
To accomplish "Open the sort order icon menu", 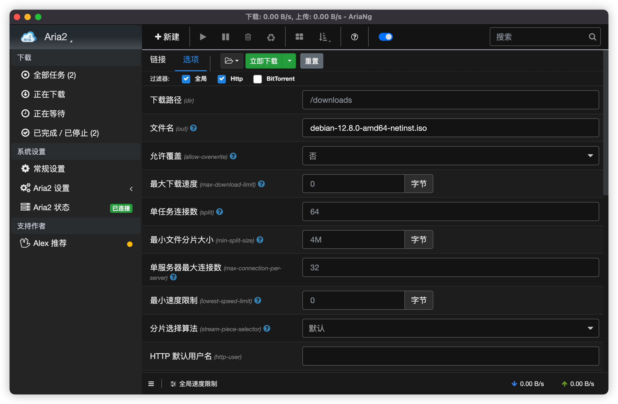I will point(324,37).
